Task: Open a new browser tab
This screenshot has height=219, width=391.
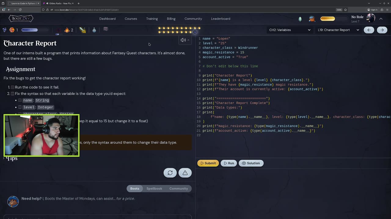Action: click(79, 3)
